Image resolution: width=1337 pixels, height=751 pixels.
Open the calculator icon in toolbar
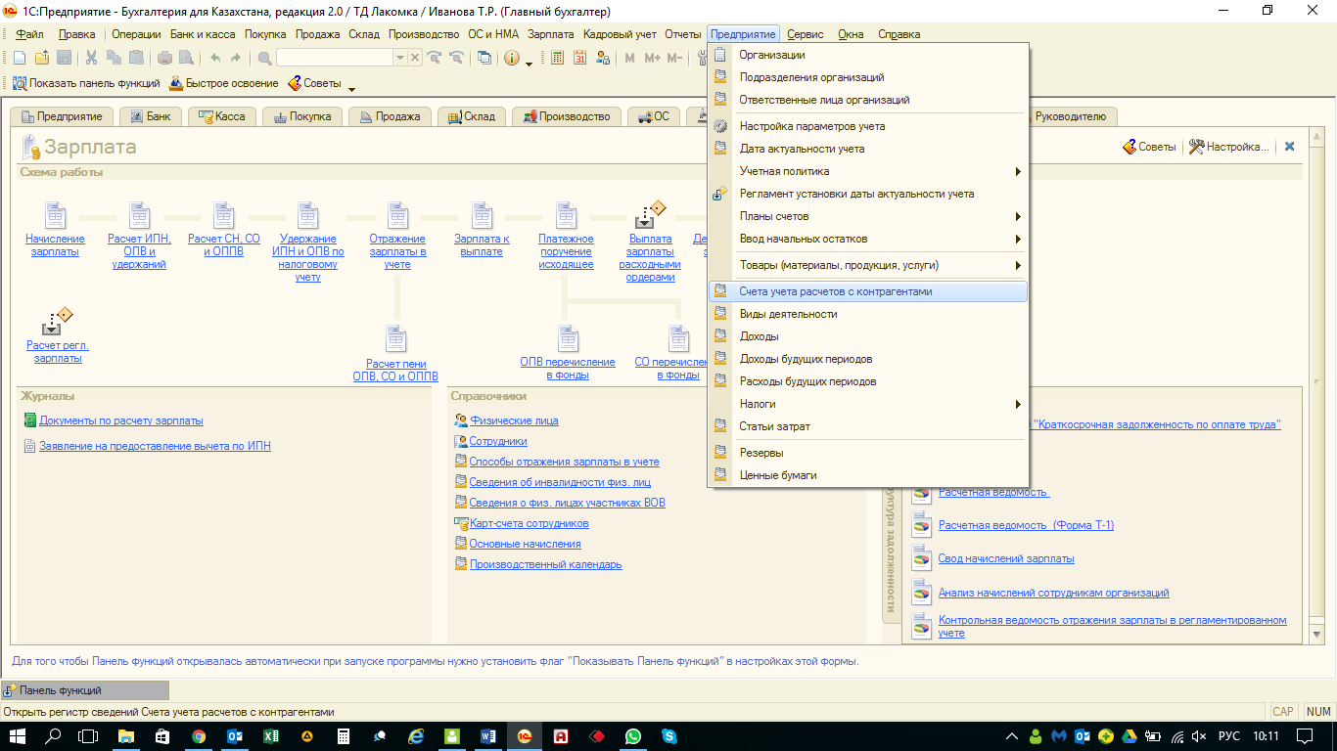pyautogui.click(x=557, y=58)
